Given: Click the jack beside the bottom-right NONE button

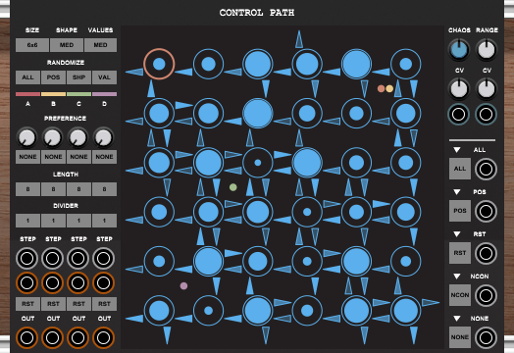Looking at the screenshot, I should pyautogui.click(x=486, y=337).
